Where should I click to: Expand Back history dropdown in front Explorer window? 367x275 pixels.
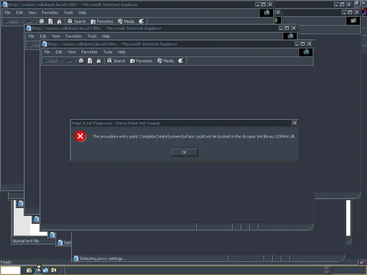[62, 61]
